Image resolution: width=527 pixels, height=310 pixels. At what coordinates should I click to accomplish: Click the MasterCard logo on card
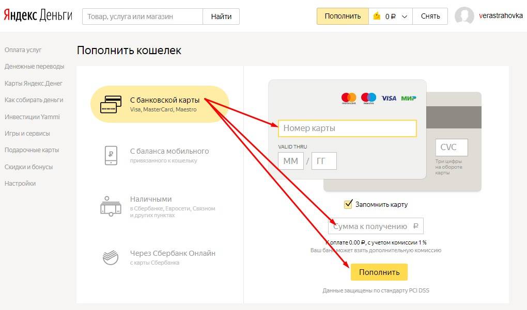[349, 99]
